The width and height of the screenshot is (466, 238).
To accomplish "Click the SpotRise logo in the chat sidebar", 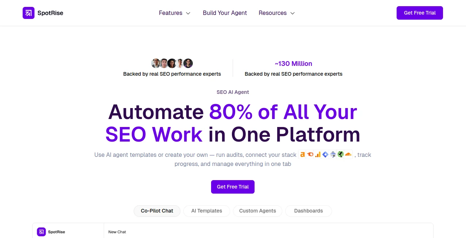I will pyautogui.click(x=41, y=232).
